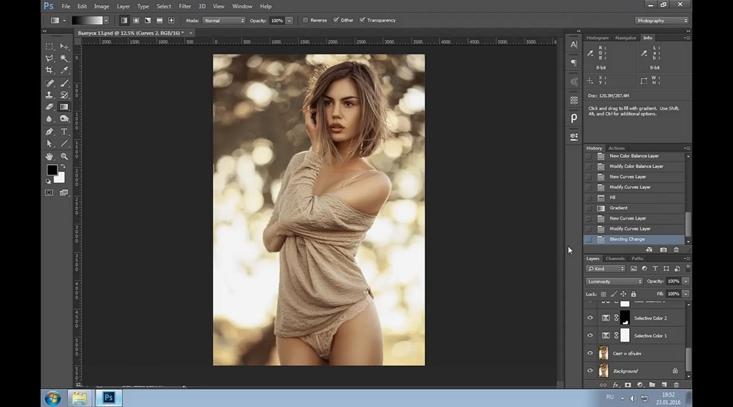Create new adjustment layer icon
The image size is (733, 407).
640,385
